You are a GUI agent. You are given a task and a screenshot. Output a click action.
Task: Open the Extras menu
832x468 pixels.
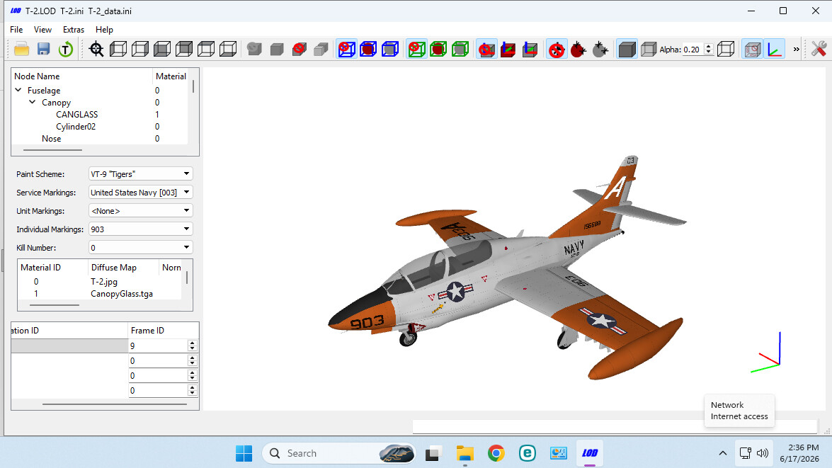point(74,30)
